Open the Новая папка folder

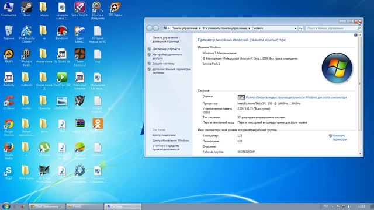(44, 56)
